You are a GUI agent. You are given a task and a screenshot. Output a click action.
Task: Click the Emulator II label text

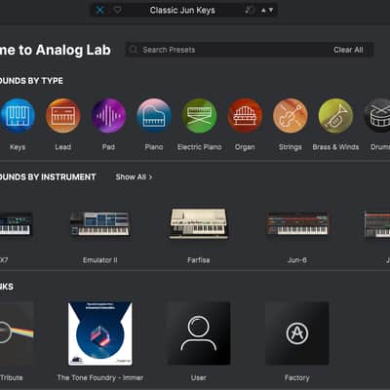(x=100, y=260)
